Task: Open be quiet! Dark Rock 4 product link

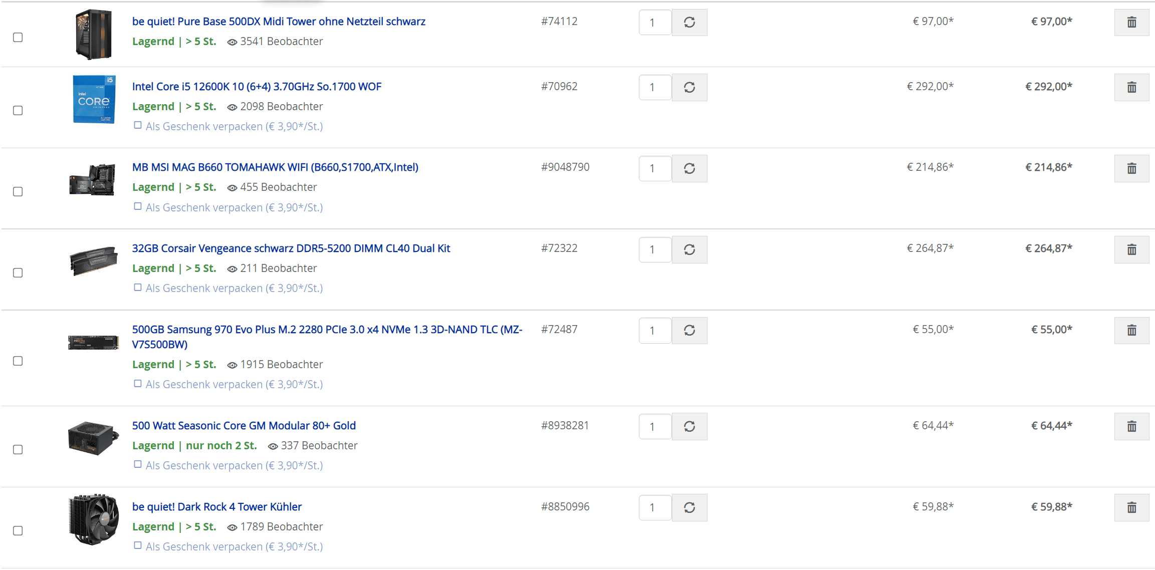Action: tap(216, 507)
